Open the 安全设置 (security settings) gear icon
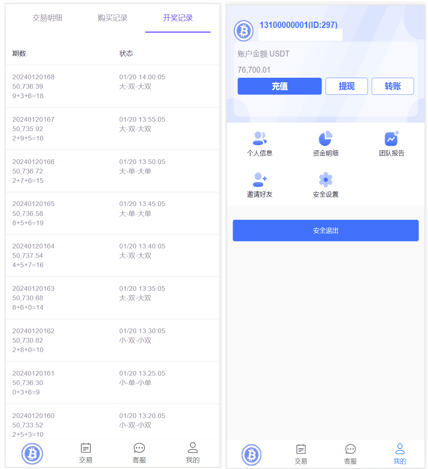The image size is (428, 469). [326, 180]
